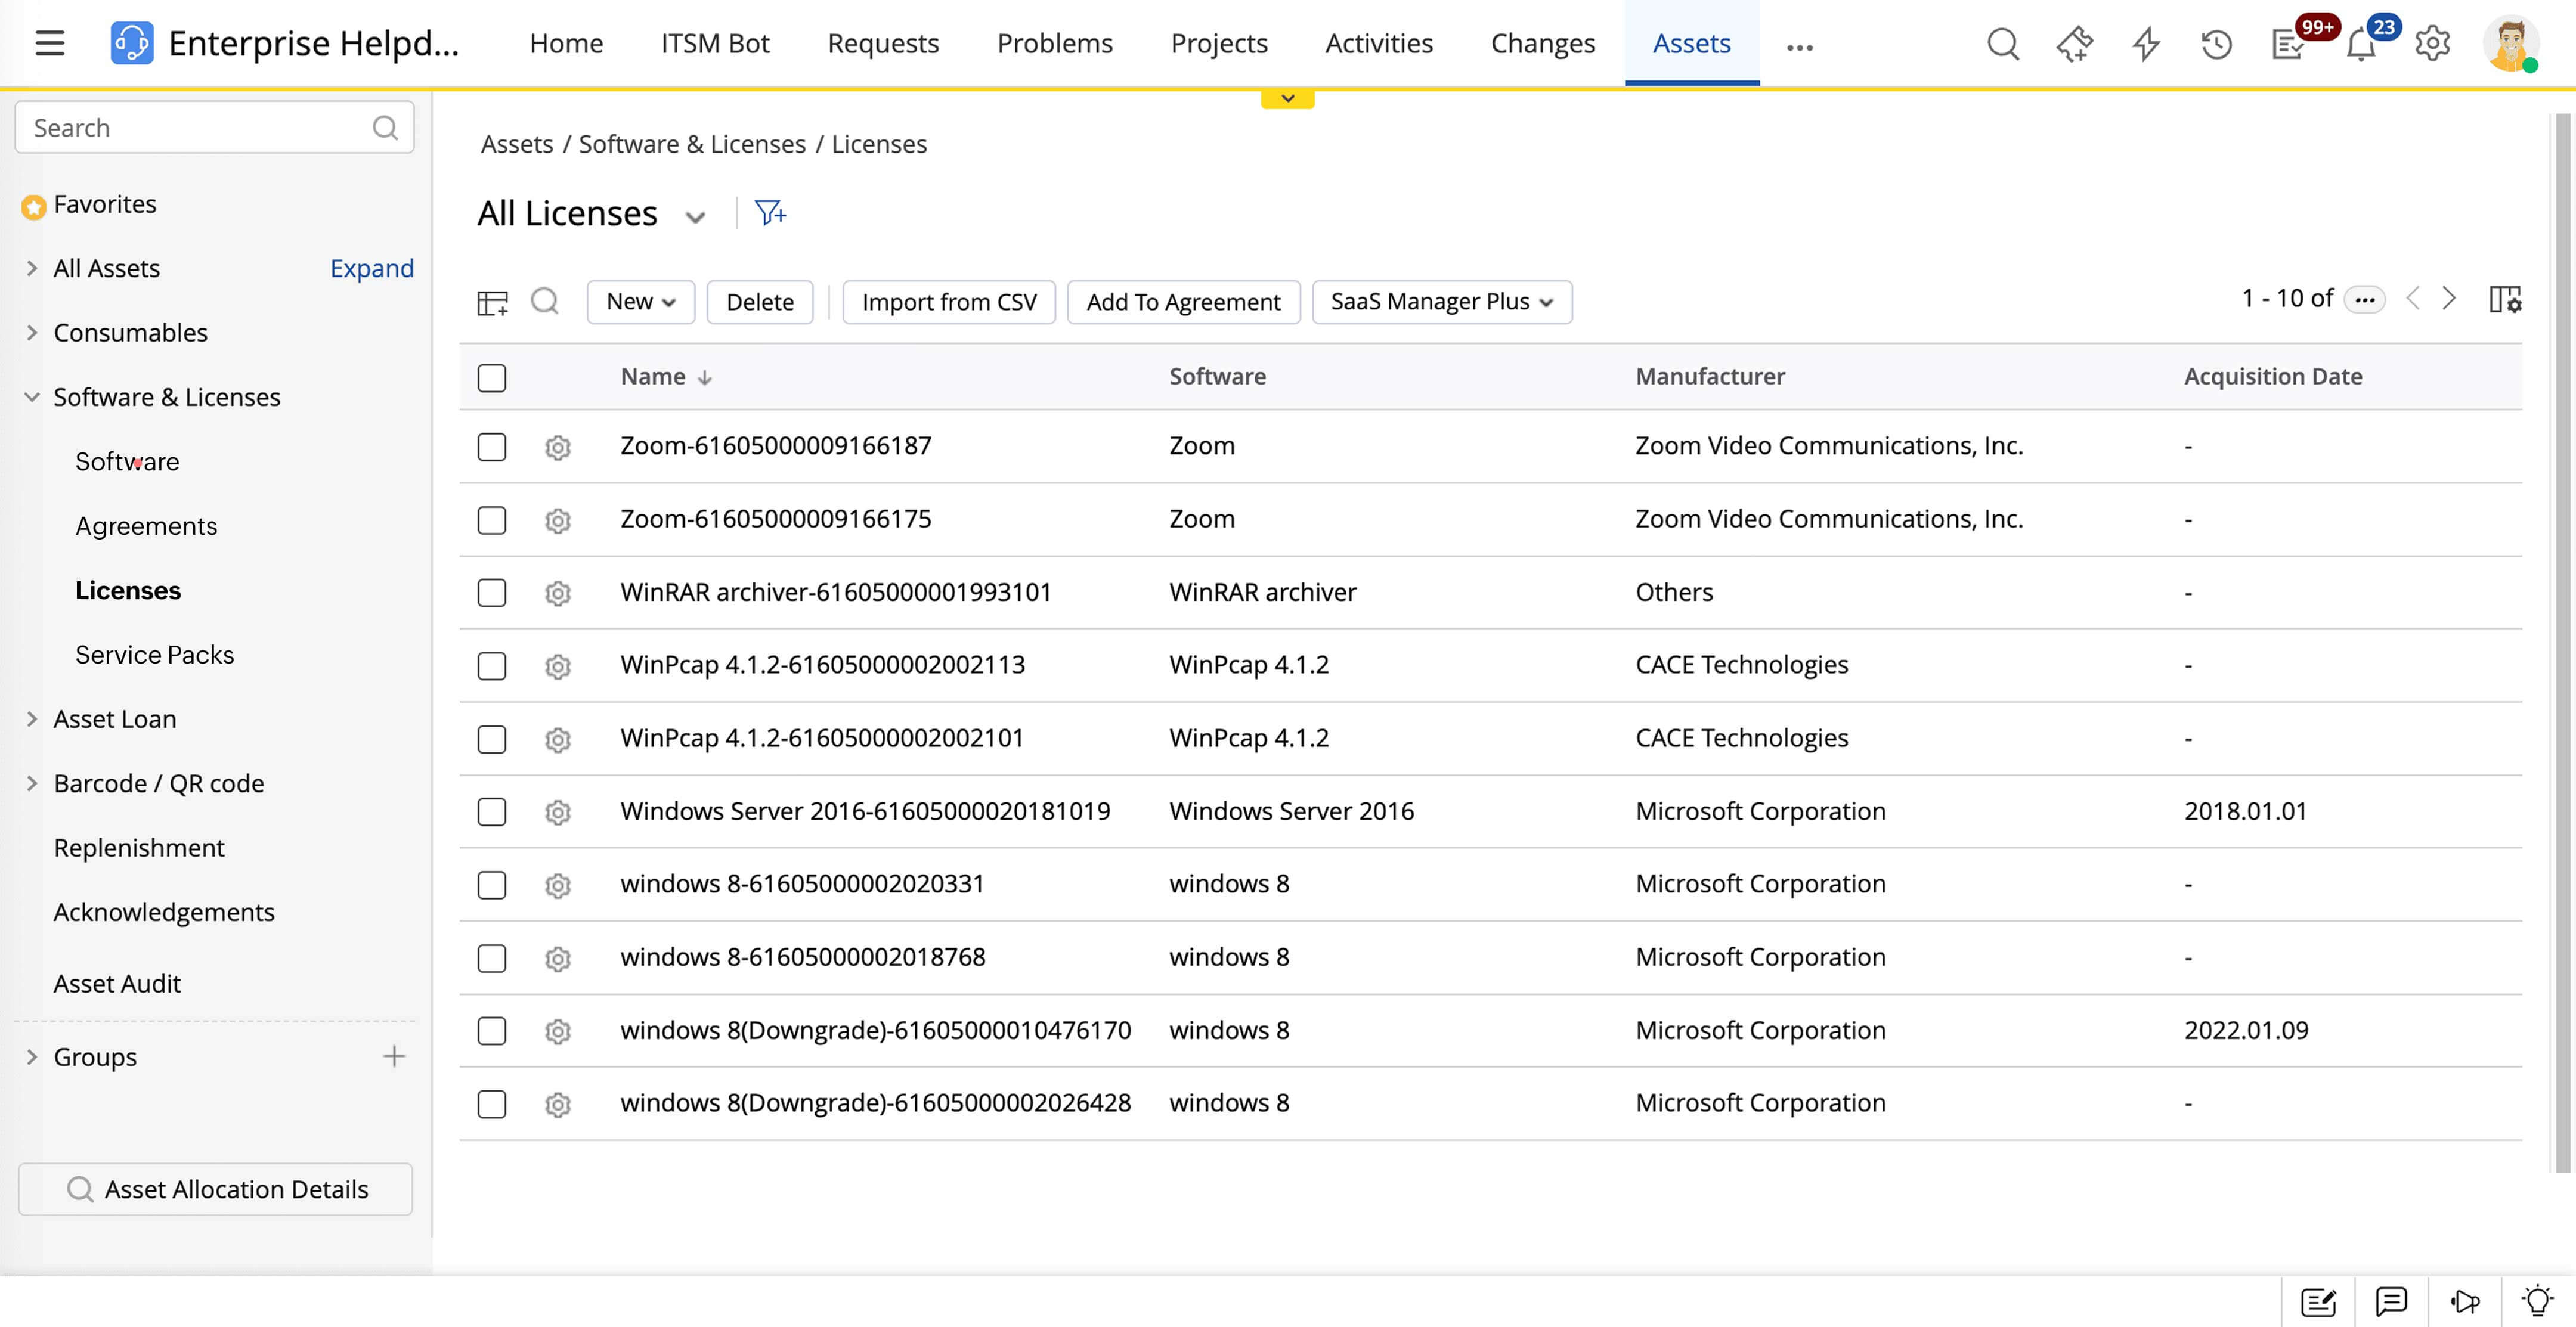This screenshot has width=2576, height=1327.
Task: Click the Import from CSV button
Action: [x=948, y=301]
